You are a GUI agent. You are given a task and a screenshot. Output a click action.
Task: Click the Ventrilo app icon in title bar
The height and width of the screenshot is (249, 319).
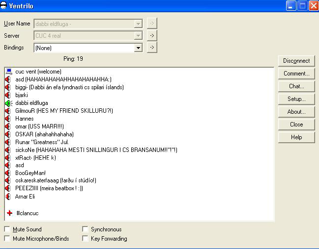pyautogui.click(x=3, y=5)
